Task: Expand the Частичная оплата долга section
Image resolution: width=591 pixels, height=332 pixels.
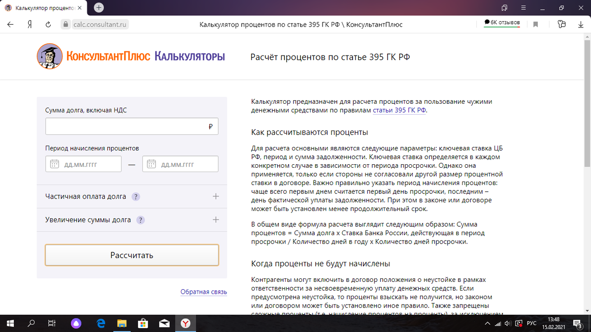Action: [x=215, y=196]
